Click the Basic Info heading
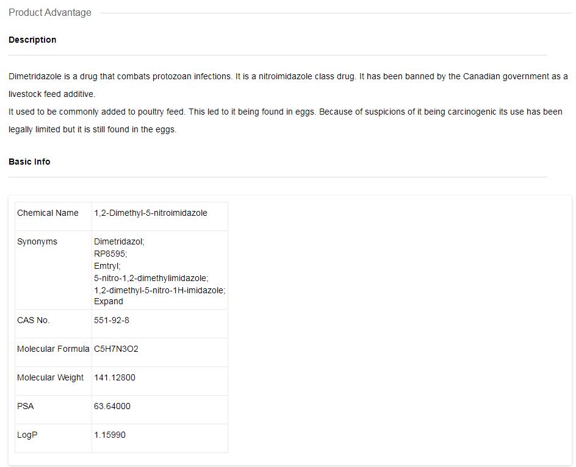The height and width of the screenshot is (467, 576). coord(29,162)
